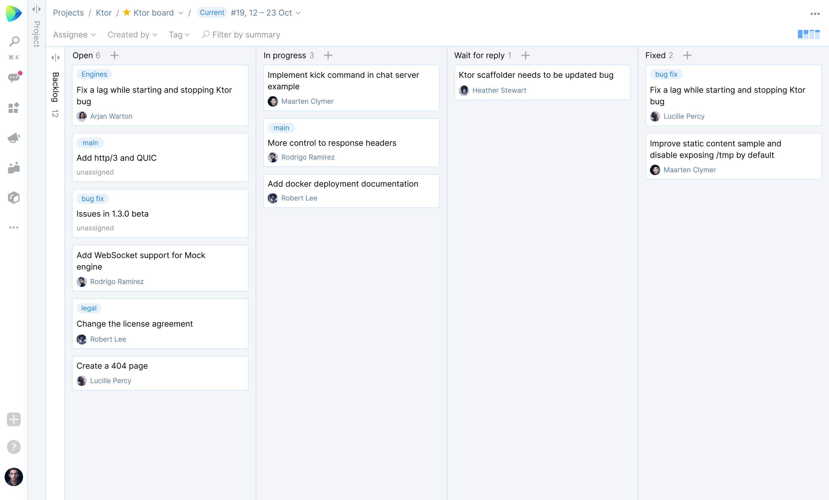Open 'More control to response headers' card

351,142
